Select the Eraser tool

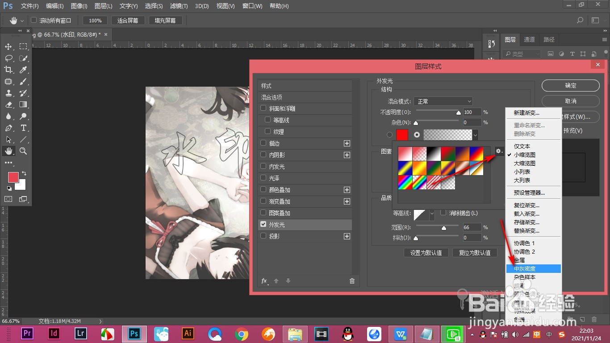[x=8, y=105]
